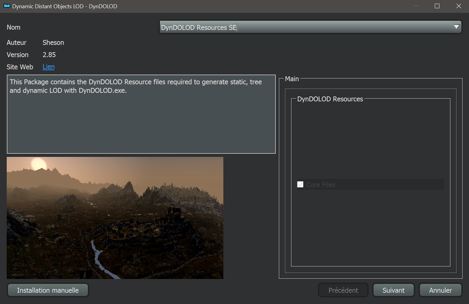
Task: Maximize the DynDOLOD installer window
Action: click(x=437, y=6)
